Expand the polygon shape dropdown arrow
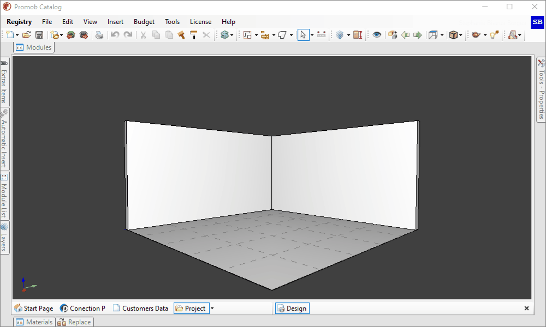The width and height of the screenshot is (546, 327). (x=291, y=35)
